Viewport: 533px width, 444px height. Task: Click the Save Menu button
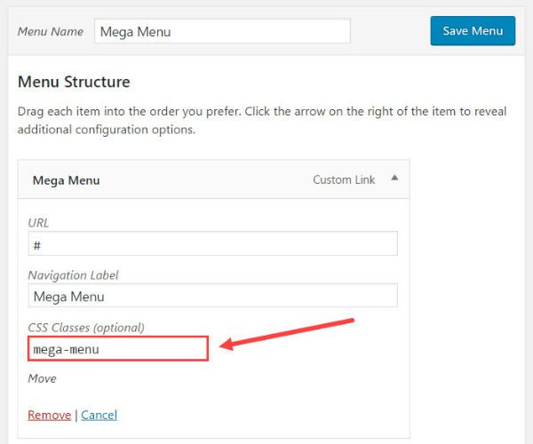473,31
